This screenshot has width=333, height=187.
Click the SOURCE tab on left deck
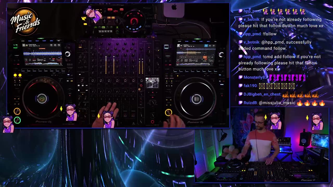tap(23, 41)
